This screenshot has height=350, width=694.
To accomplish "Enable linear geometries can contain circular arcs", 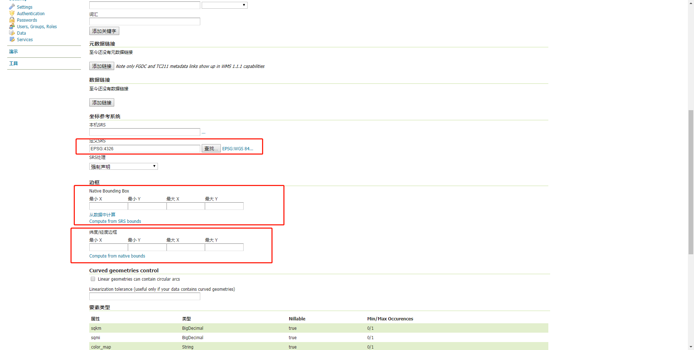I will [x=93, y=278].
